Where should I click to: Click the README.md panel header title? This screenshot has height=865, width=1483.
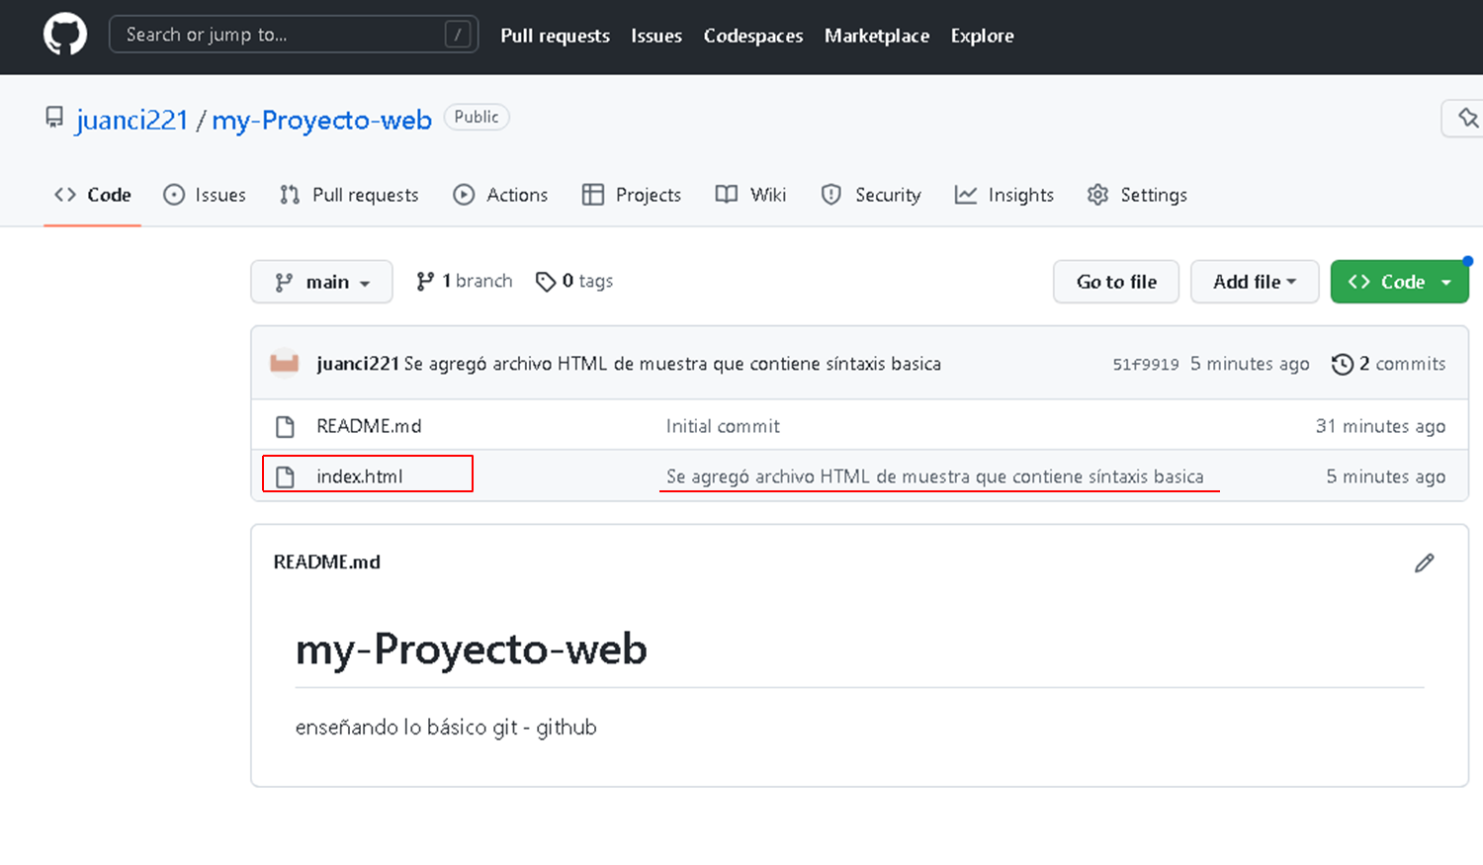coord(327,562)
